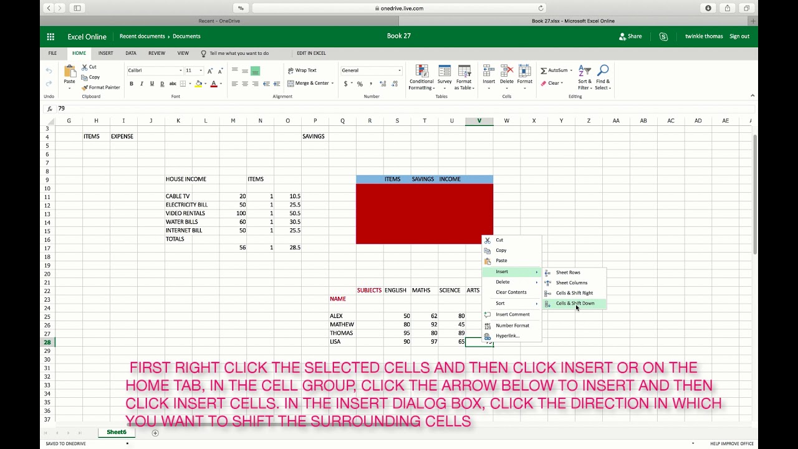Add a new sheet with plus icon

(155, 433)
